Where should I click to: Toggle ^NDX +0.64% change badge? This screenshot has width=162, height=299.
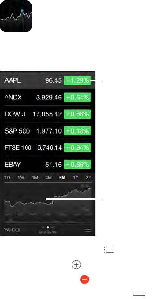(77, 97)
